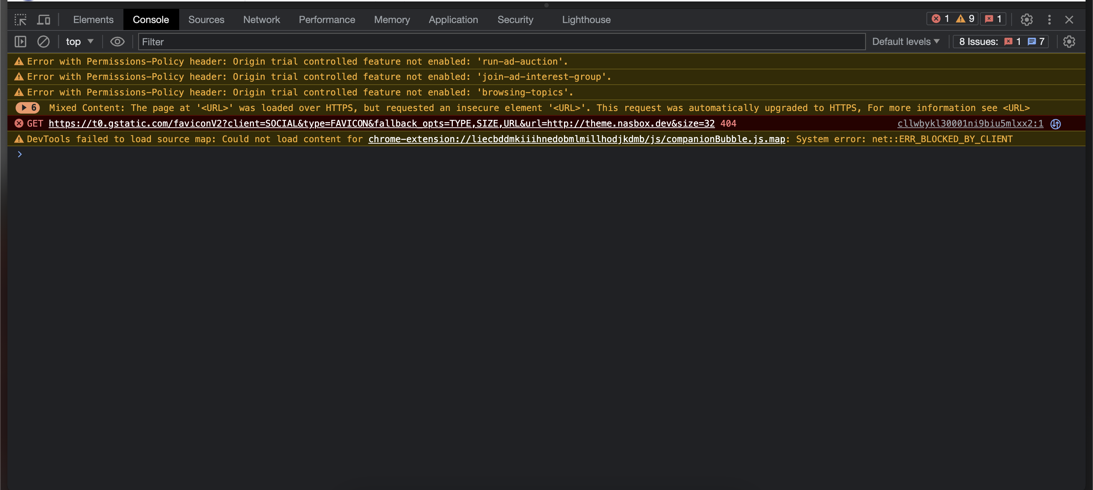Click the yellow warning counter showing 9
The height and width of the screenshot is (490, 1093).
[966, 19]
